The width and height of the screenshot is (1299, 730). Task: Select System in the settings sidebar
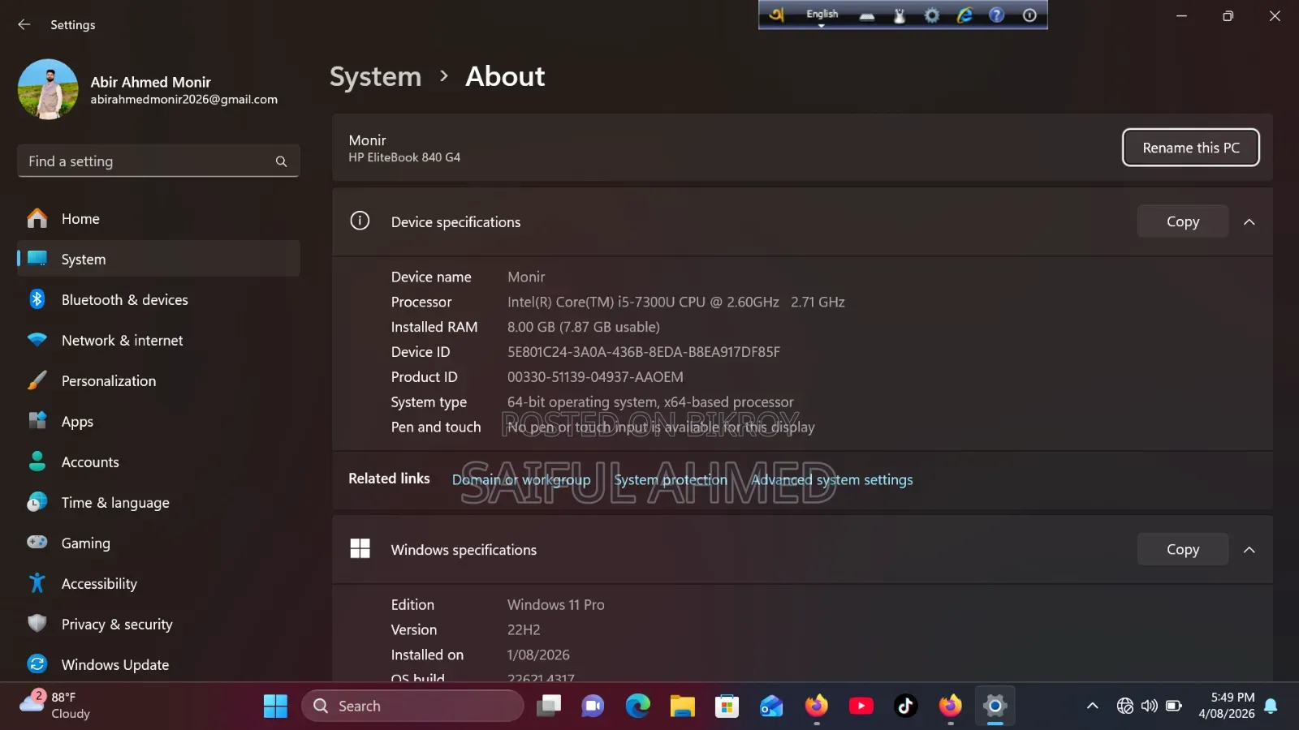click(158, 260)
